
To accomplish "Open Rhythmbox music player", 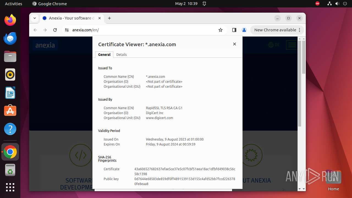I will (x=10, y=75).
